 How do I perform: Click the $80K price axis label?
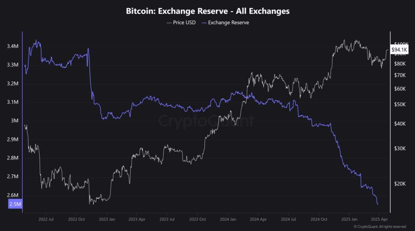(399, 64)
